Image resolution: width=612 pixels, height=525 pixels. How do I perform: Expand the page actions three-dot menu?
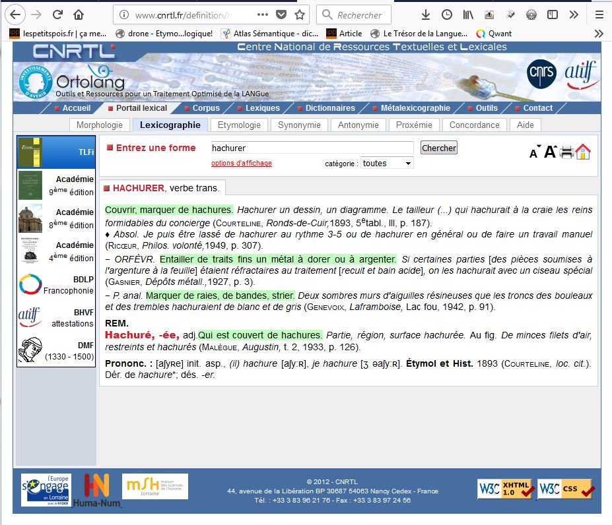(262, 15)
